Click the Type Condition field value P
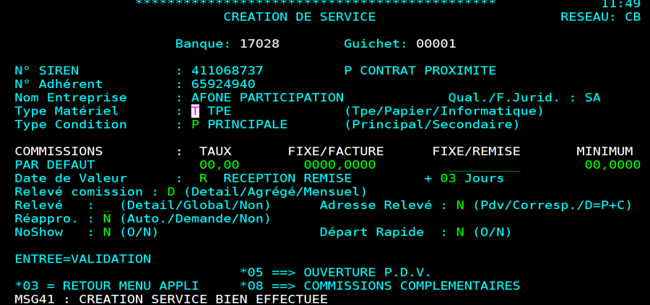Screen dimensions: 650x305 pos(195,125)
